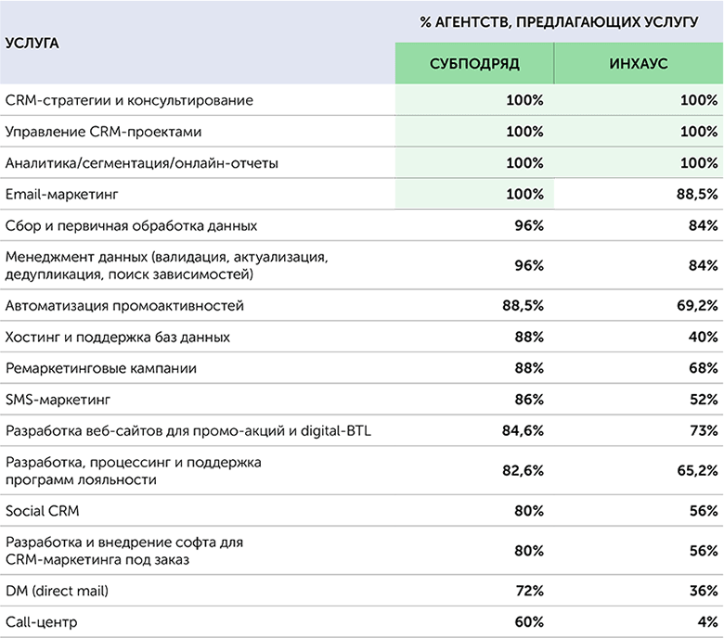Viewport: 724px width, 638px height.
Task: Select the 'Управление CRM-проектами' row label
Action: 103,132
